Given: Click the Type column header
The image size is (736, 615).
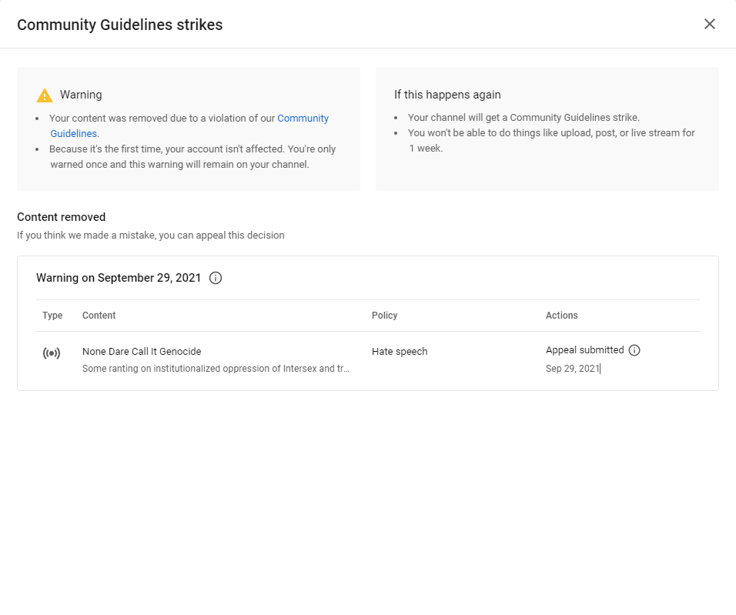Looking at the screenshot, I should pyautogui.click(x=52, y=316).
